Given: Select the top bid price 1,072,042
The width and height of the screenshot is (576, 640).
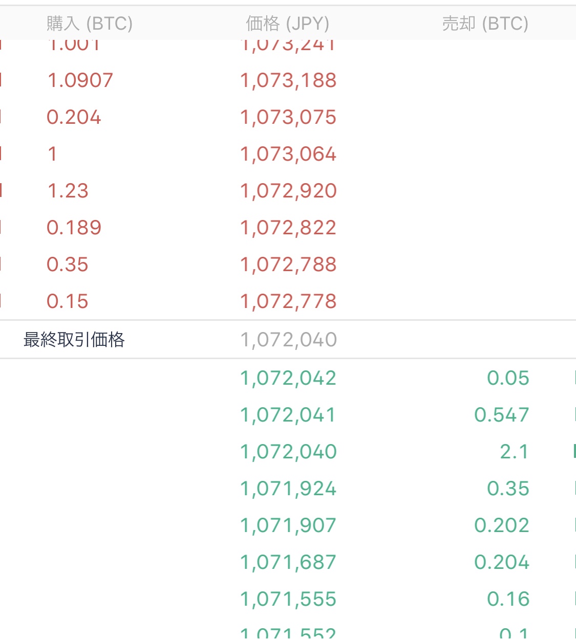Looking at the screenshot, I should 288,378.
